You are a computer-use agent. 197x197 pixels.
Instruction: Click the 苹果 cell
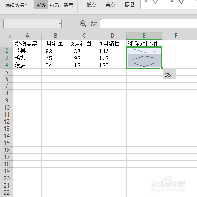pos(27,51)
